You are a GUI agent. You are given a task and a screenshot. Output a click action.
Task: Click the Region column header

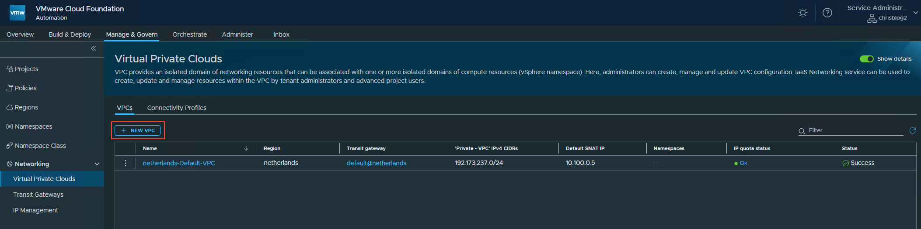tap(272, 148)
